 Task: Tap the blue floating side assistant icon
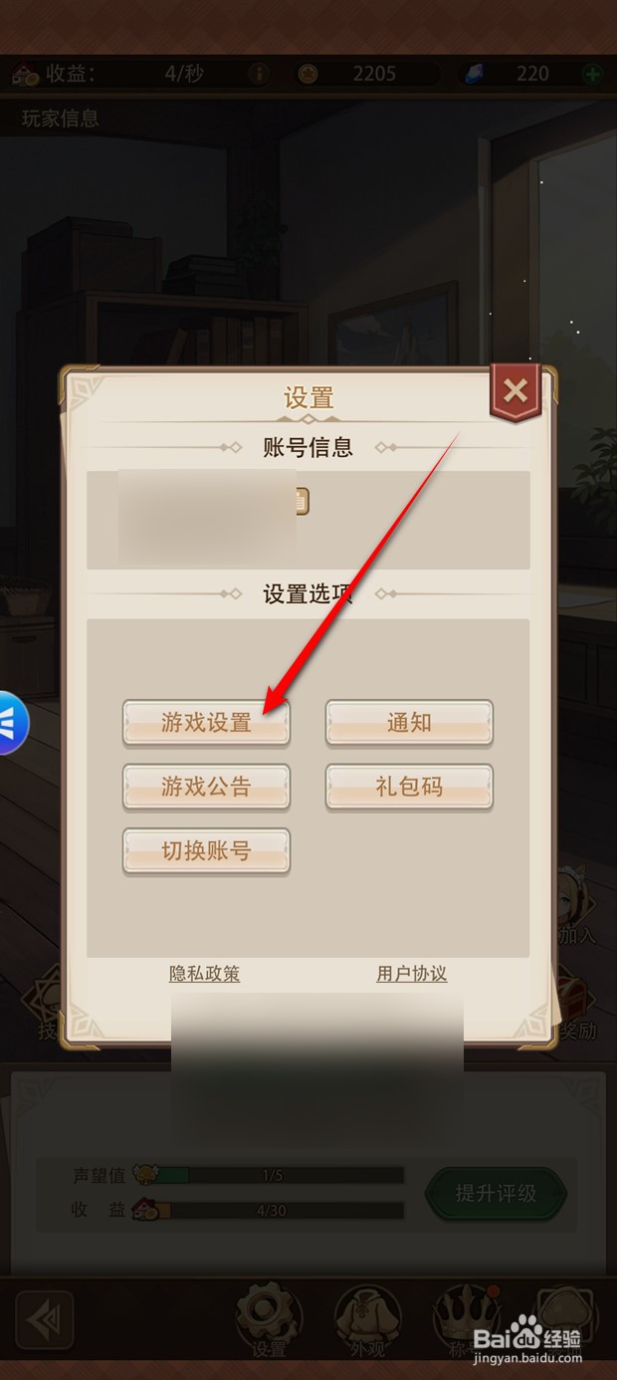(12, 723)
